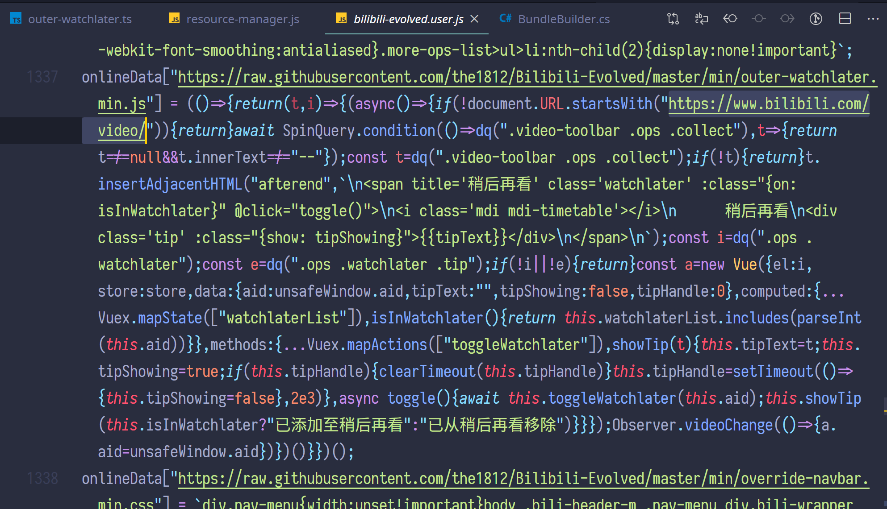The image size is (887, 509).
Task: Switch to the resource-manager.js tab
Action: [x=243, y=19]
